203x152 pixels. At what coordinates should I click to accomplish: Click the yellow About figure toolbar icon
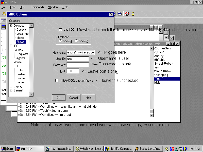pyautogui.click(x=133, y=14)
